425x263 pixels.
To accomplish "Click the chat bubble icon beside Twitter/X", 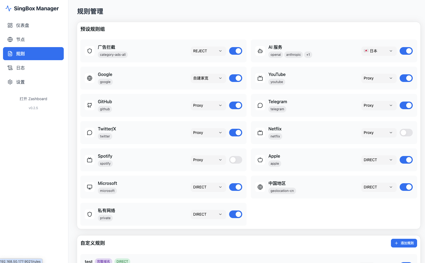I will (x=90, y=133).
